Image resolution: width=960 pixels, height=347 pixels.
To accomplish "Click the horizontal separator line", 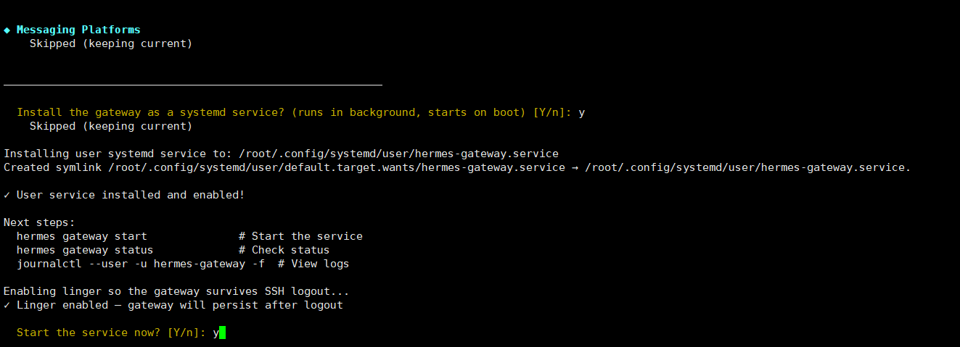I will pyautogui.click(x=192, y=85).
